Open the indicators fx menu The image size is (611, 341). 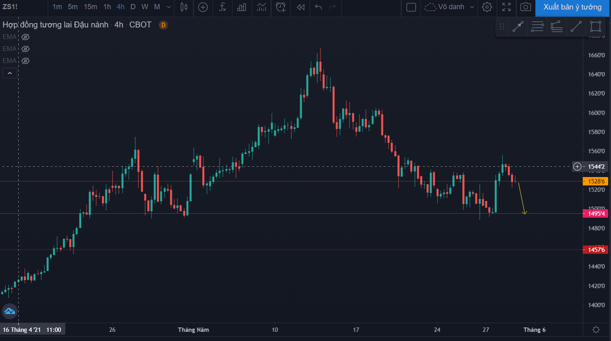223,7
